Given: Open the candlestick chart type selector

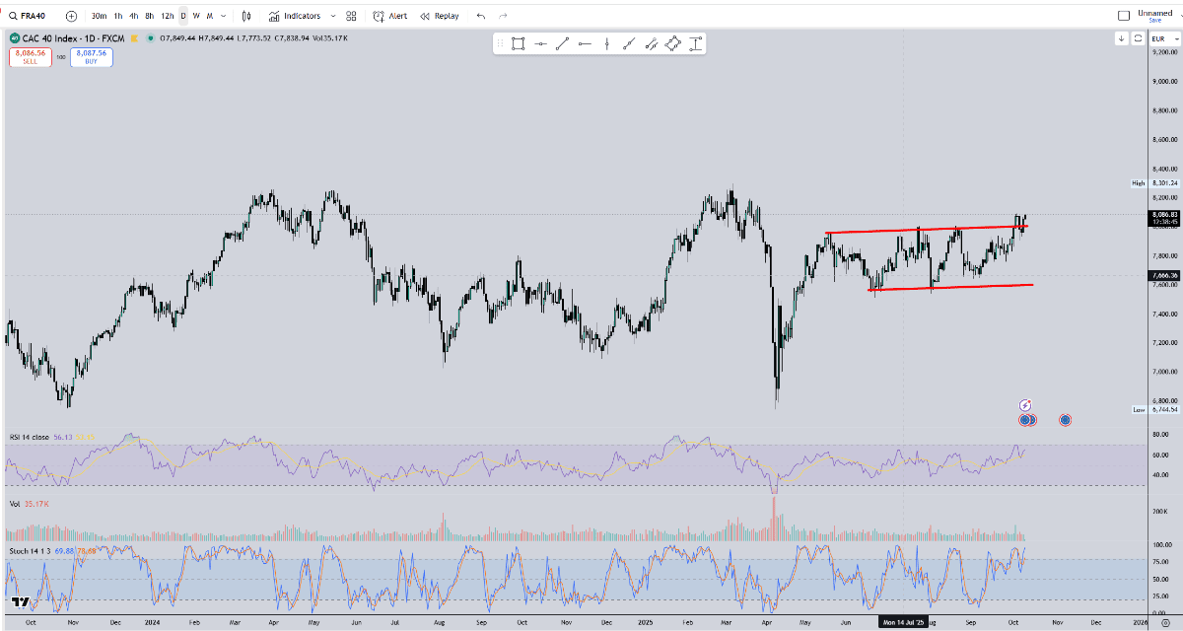Looking at the screenshot, I should [x=246, y=16].
